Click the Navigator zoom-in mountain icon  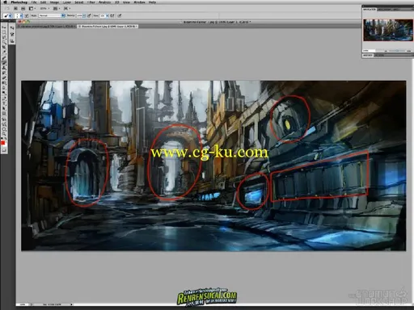pos(409,51)
